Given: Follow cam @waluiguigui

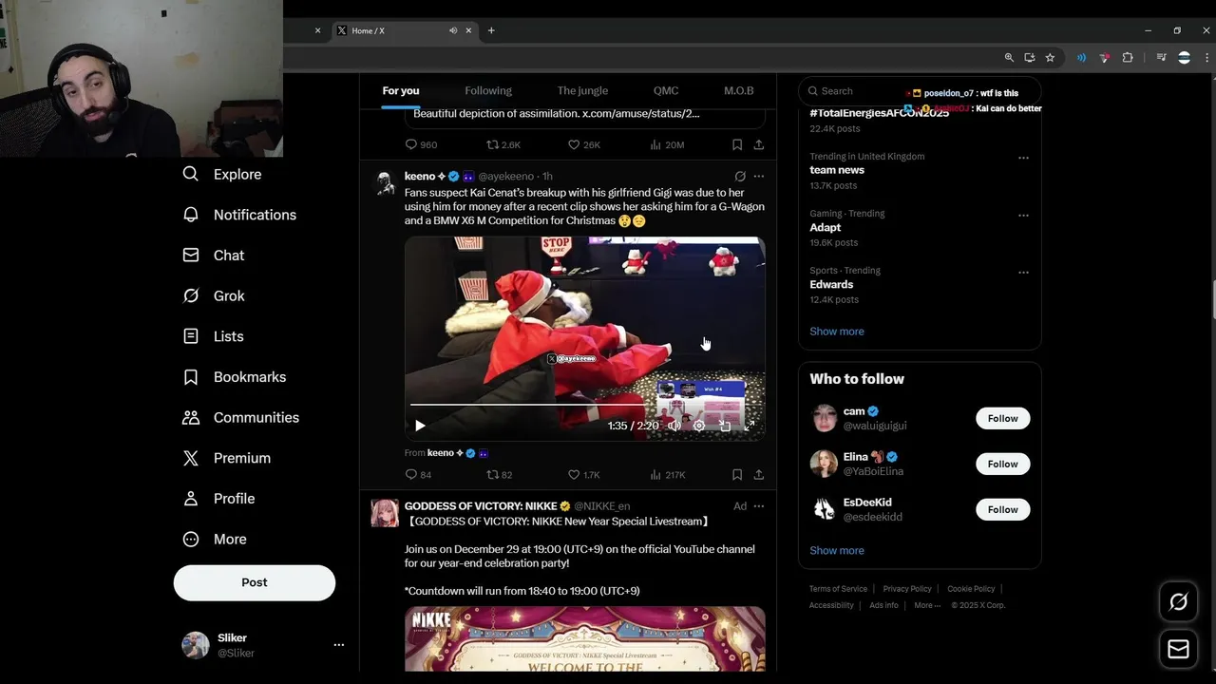Looking at the screenshot, I should click(1002, 418).
